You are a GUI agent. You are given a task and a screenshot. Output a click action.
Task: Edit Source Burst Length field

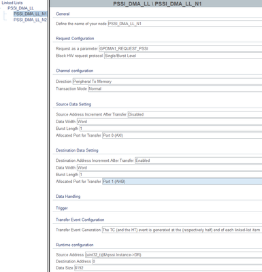[x=171, y=129]
